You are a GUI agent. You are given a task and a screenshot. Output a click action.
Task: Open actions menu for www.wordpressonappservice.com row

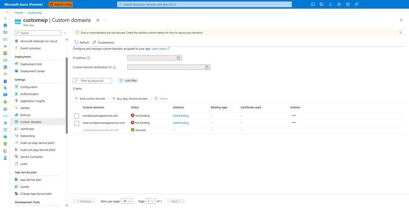click(x=294, y=122)
